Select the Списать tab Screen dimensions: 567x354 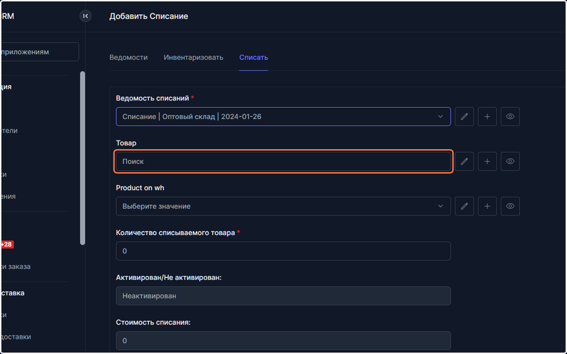tap(254, 58)
